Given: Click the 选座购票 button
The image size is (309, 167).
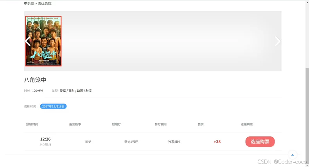Looking at the screenshot, I should pos(260,142).
